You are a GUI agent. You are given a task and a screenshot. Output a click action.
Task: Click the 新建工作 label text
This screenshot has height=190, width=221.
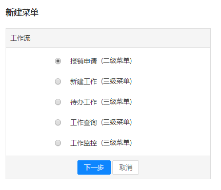tap(84, 81)
